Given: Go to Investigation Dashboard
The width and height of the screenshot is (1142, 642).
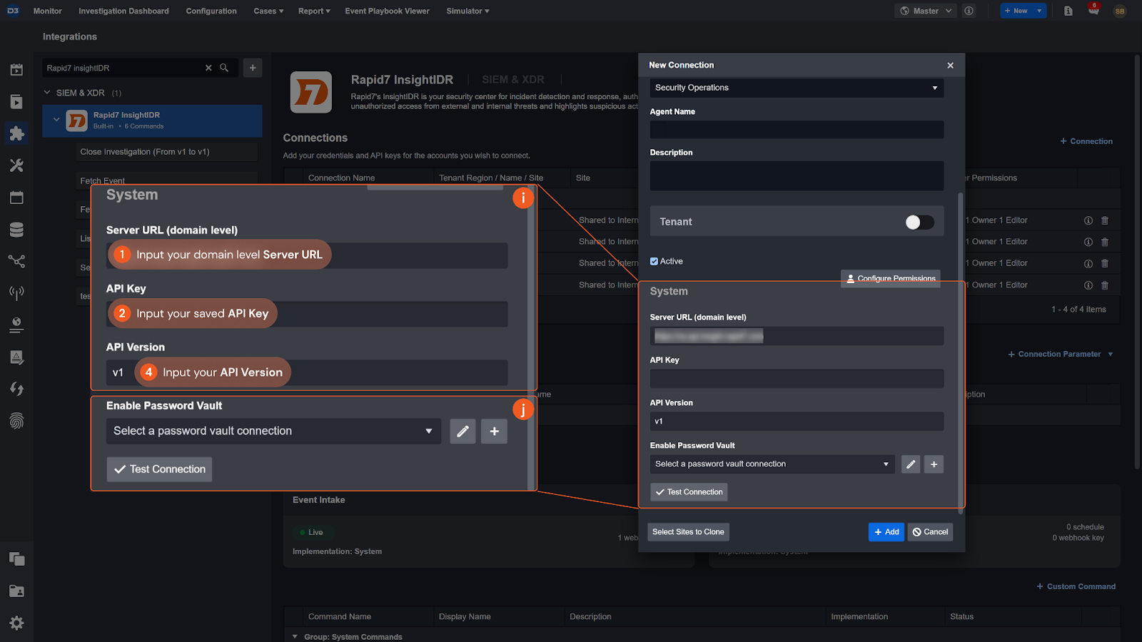Looking at the screenshot, I should pos(123,11).
